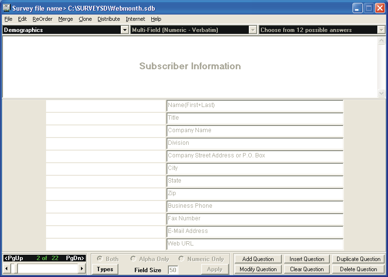Viewport: 388px width, 277px height.
Task: Open the Merge menu
Action: [65, 19]
